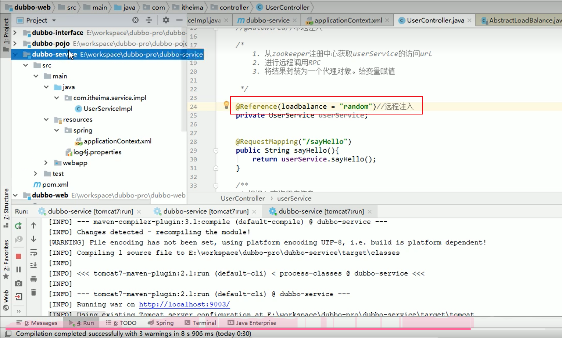Rerun the tomcat7:run configuration
The height and width of the screenshot is (338, 562).
(x=18, y=226)
